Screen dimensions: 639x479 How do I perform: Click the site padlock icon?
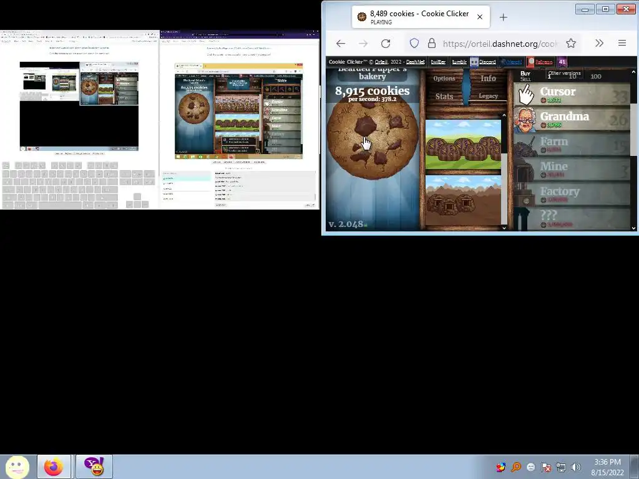point(432,43)
